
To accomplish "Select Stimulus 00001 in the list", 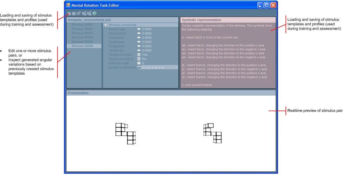I will 82,25.
